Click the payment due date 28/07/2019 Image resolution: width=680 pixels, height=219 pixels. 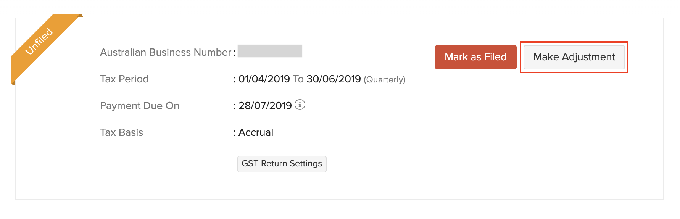pyautogui.click(x=265, y=106)
